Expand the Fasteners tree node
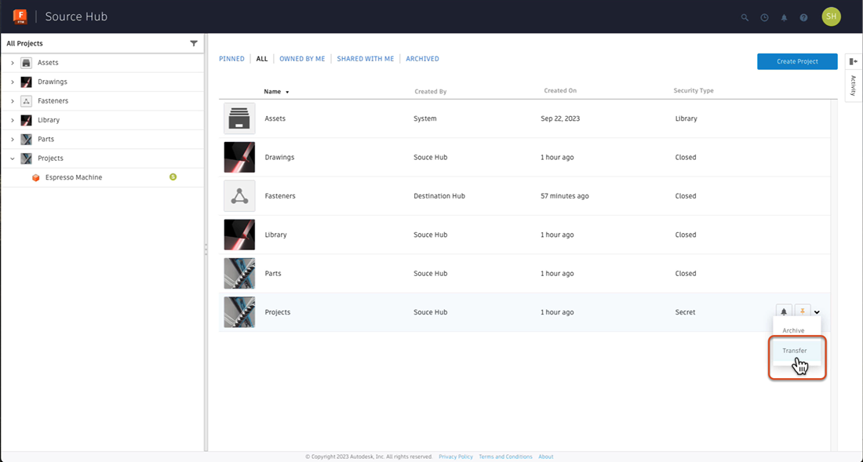The image size is (863, 462). [x=12, y=101]
